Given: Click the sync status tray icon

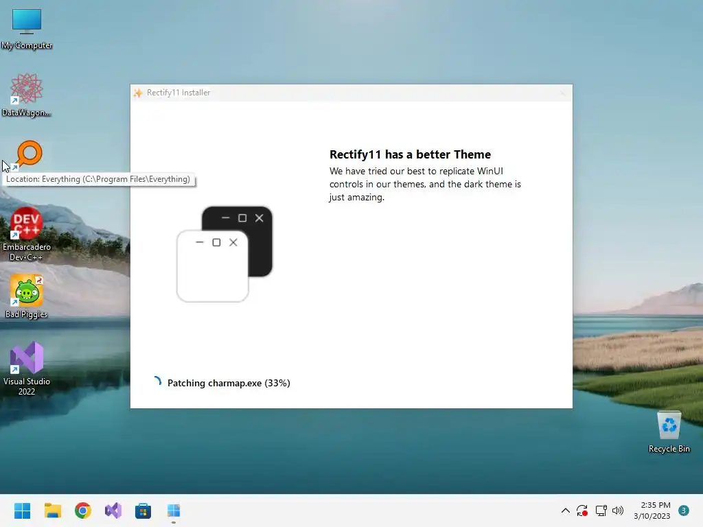Looking at the screenshot, I should tap(582, 511).
